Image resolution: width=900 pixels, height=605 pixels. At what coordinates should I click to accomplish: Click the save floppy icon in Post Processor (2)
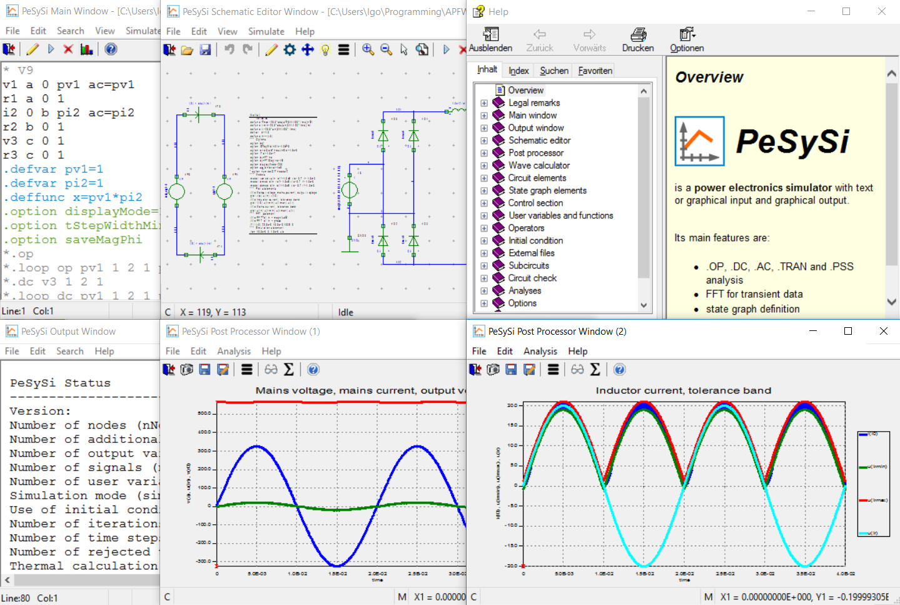511,370
